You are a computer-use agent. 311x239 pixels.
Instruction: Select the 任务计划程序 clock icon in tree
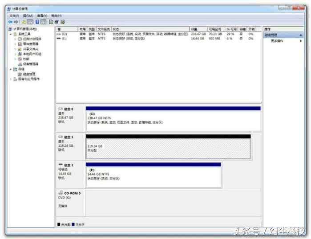tap(20, 39)
